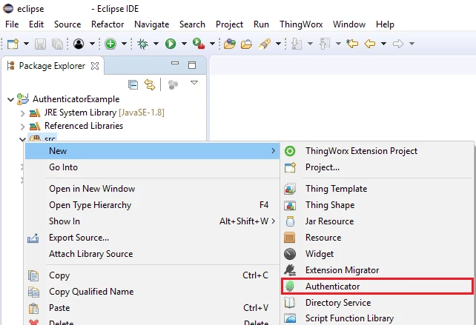Click the New wizard toolbar icon
This screenshot has width=476, height=325.
click(x=13, y=44)
